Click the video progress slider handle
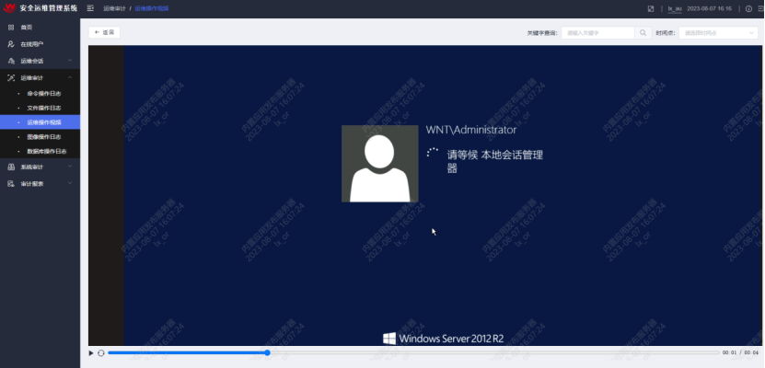 (267, 352)
